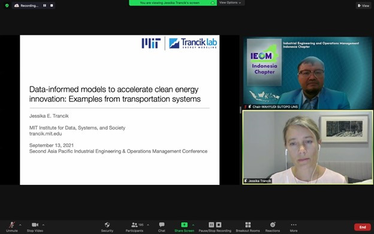Click the 'Jessika Trancik' name label
This screenshot has width=374, height=234.
click(x=260, y=181)
